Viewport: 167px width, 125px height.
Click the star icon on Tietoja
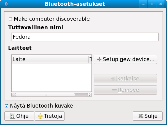41,116
